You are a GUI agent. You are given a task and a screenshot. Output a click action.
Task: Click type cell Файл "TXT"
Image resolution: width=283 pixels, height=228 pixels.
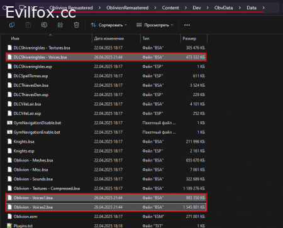click(x=153, y=225)
